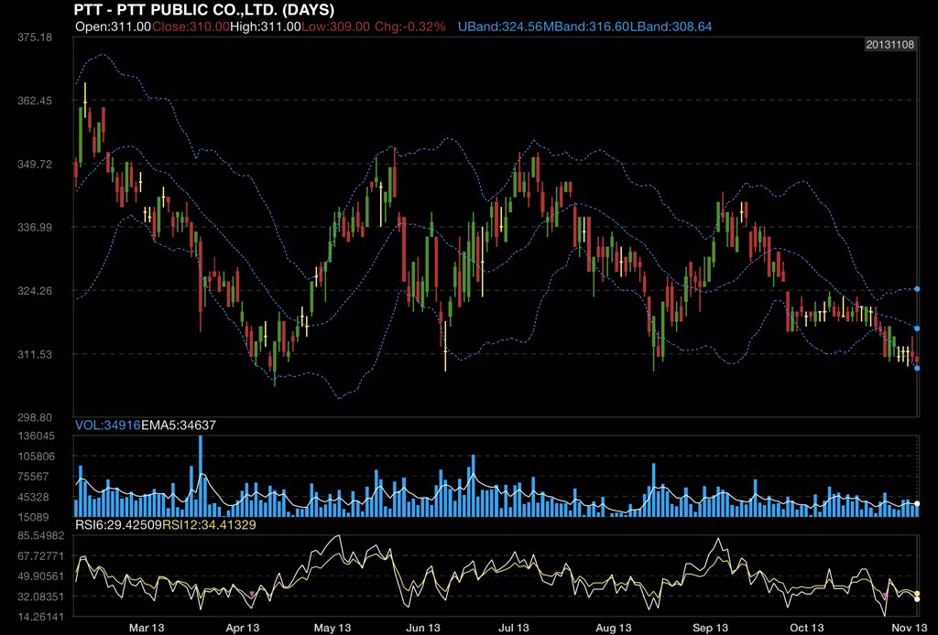The image size is (938, 635).
Task: Click the Aug 13 time axis label
Action: [x=614, y=628]
